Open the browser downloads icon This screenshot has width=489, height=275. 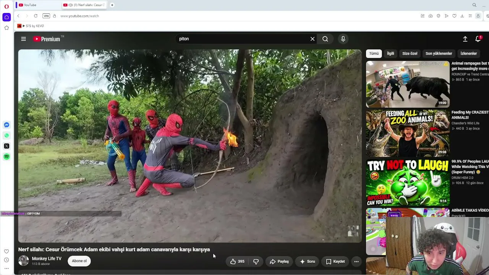click(462, 16)
